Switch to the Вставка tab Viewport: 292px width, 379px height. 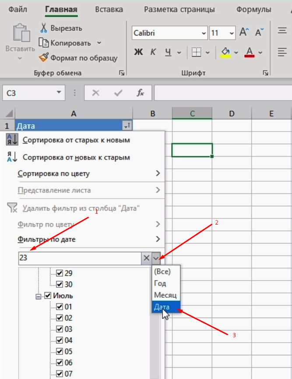coord(109,9)
